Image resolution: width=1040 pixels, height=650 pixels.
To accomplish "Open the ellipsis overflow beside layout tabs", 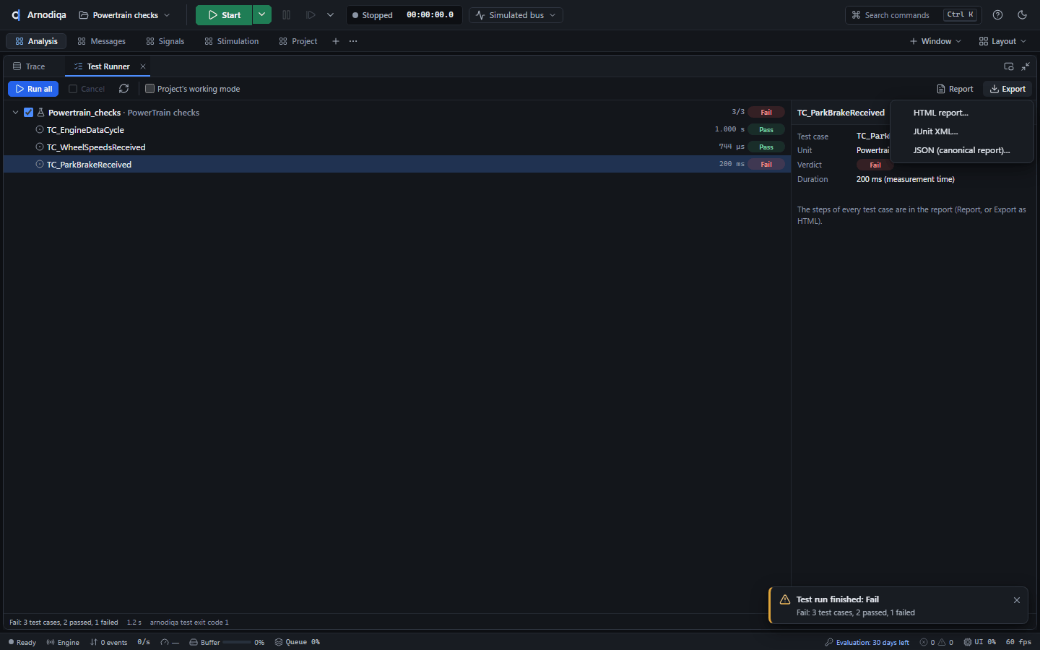I will pos(353,41).
